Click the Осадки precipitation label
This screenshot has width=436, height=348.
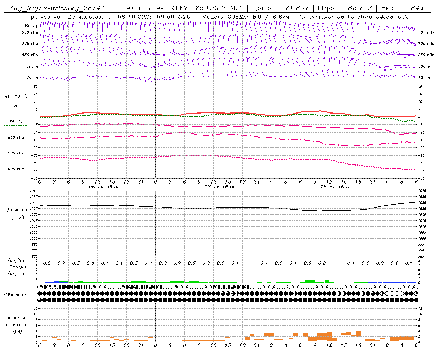click(18, 267)
